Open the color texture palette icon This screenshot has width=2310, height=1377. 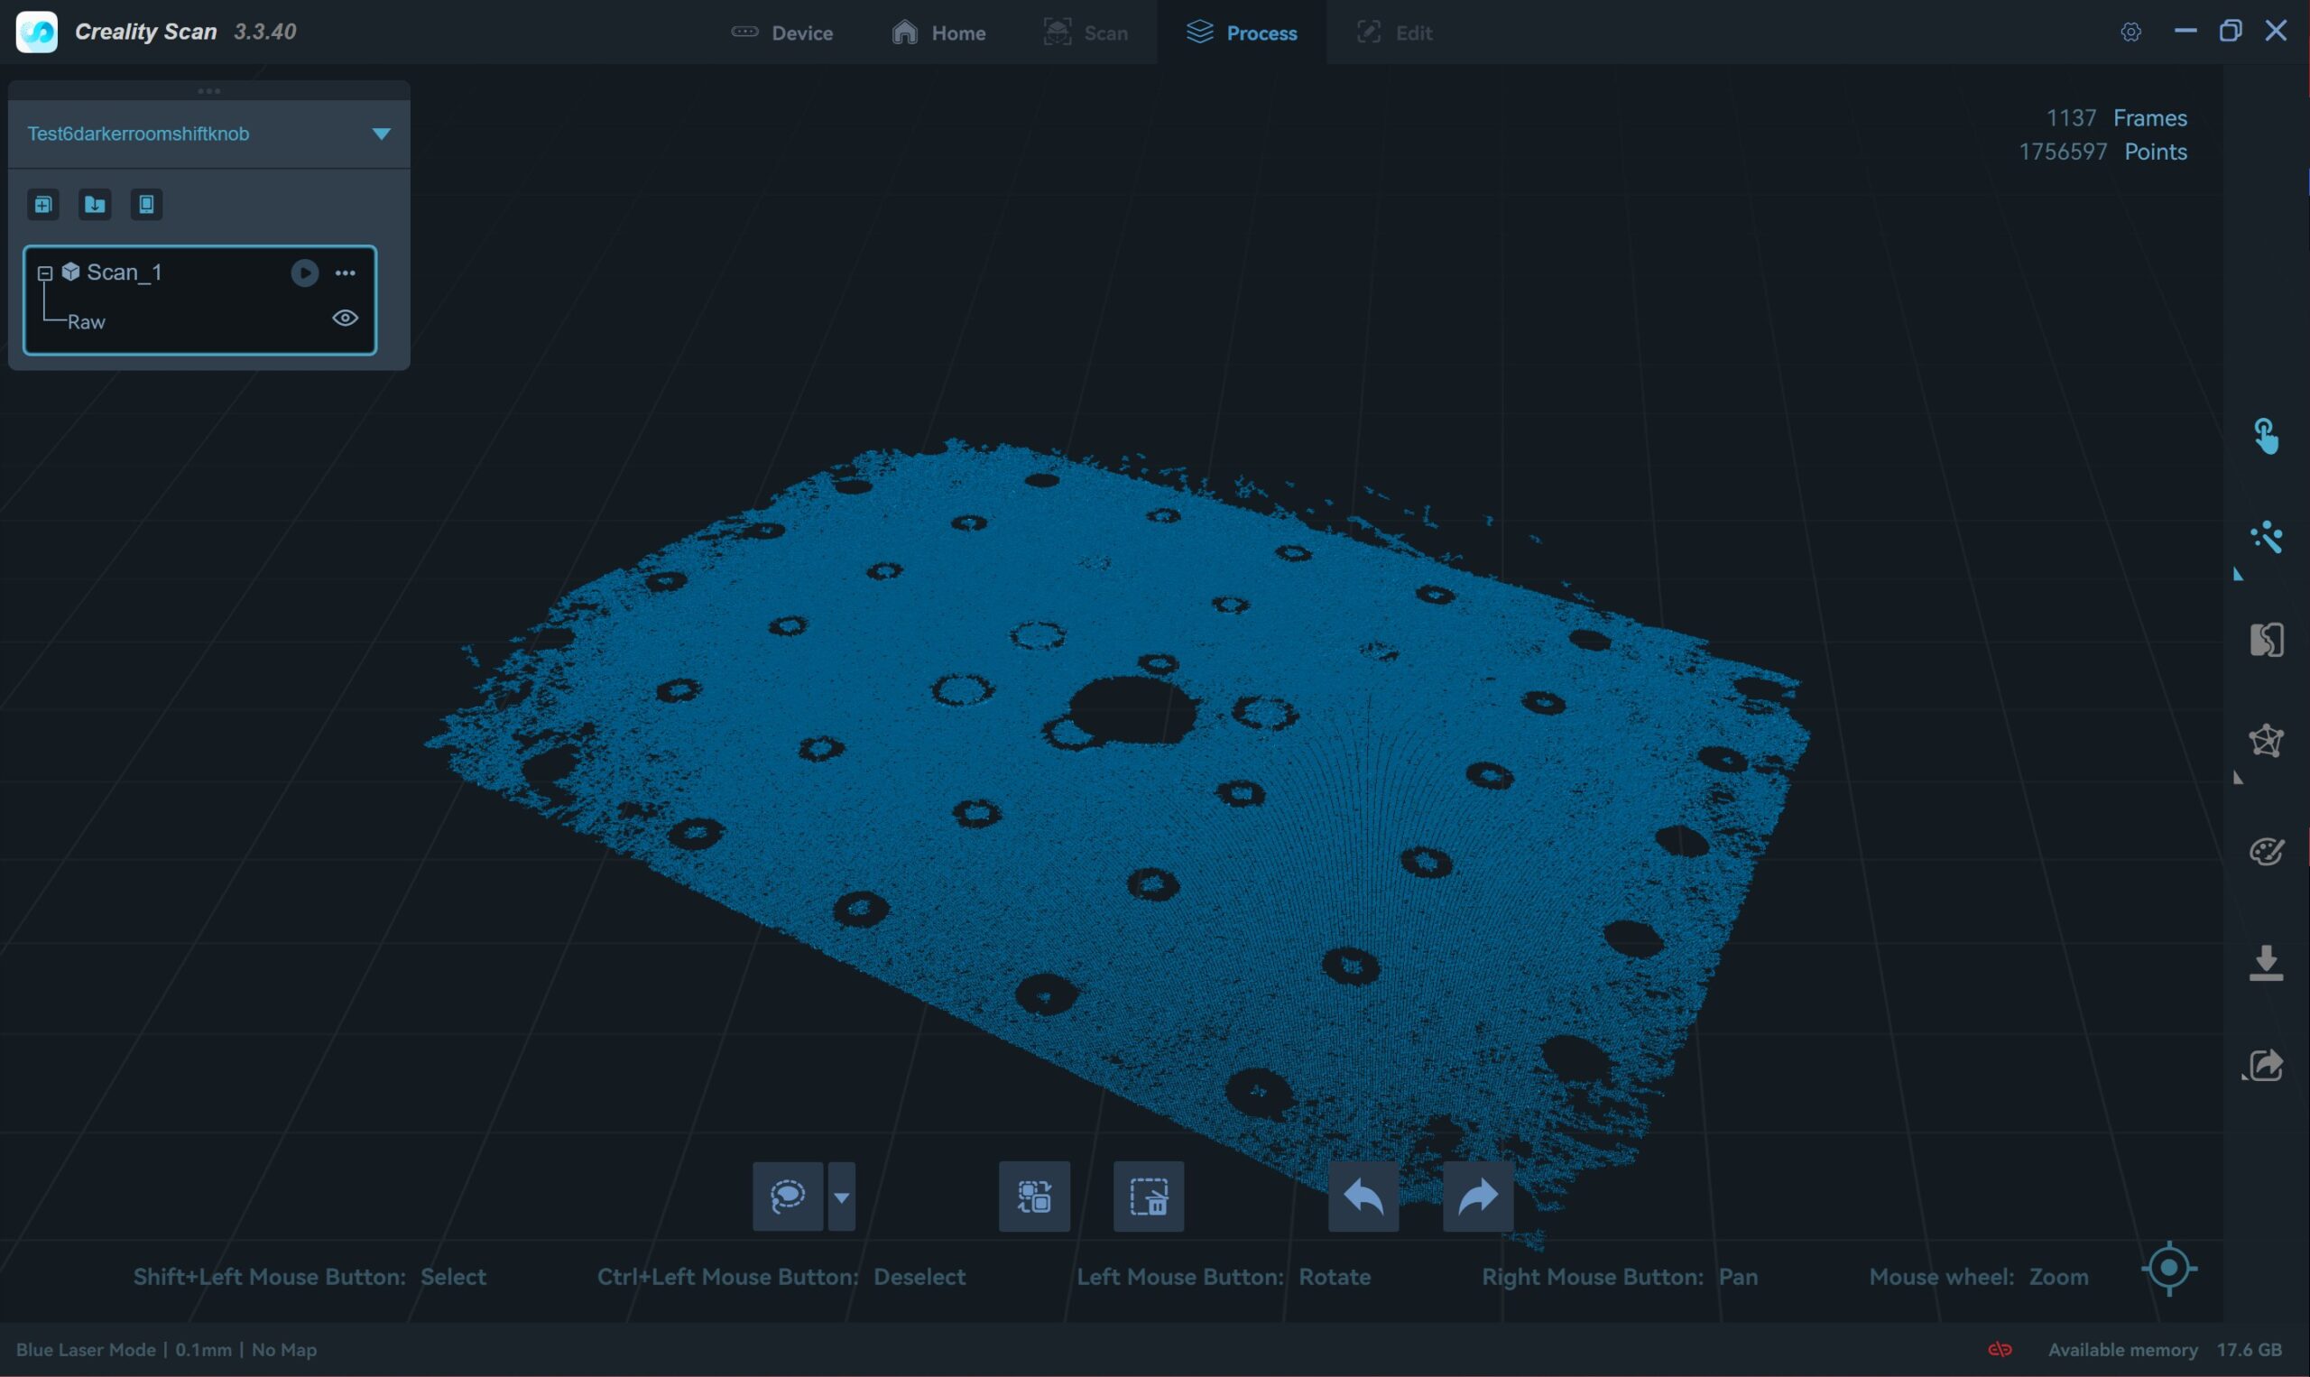tap(2266, 851)
